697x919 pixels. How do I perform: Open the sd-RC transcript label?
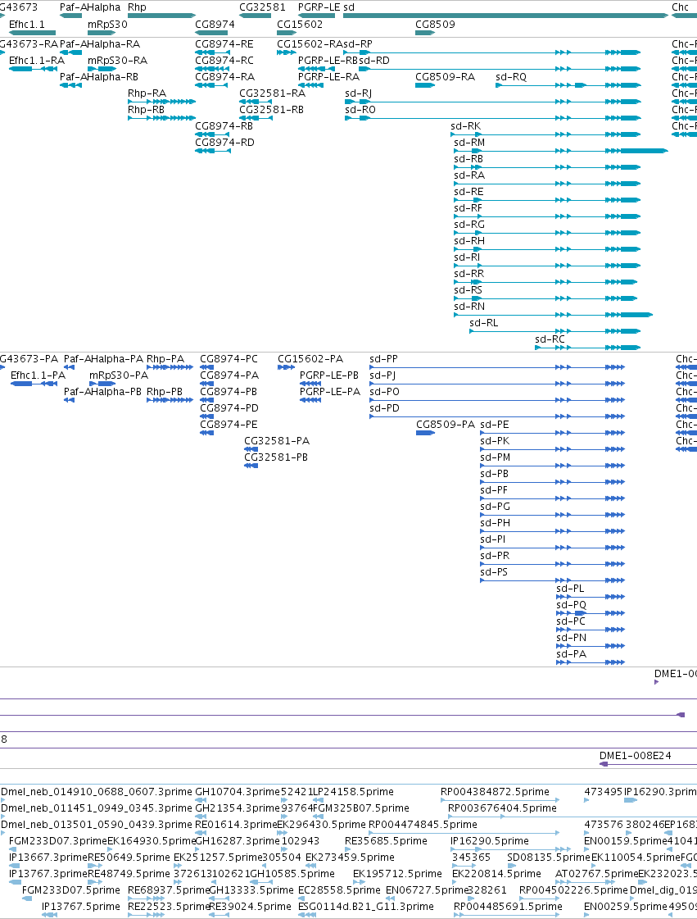(550, 339)
